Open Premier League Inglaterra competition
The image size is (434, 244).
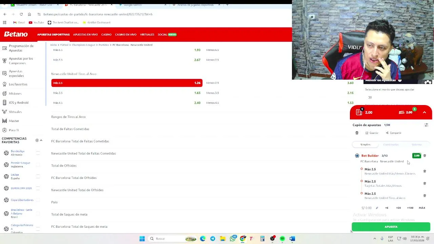pyautogui.click(x=20, y=165)
